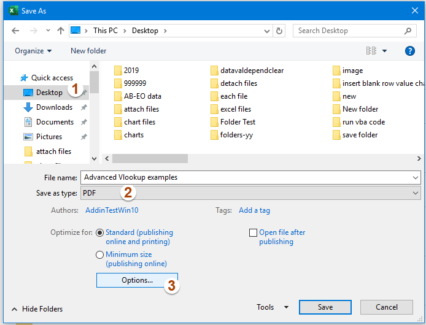The width and height of the screenshot is (426, 325).
Task: Click the Up one level arrow
Action: point(60,31)
